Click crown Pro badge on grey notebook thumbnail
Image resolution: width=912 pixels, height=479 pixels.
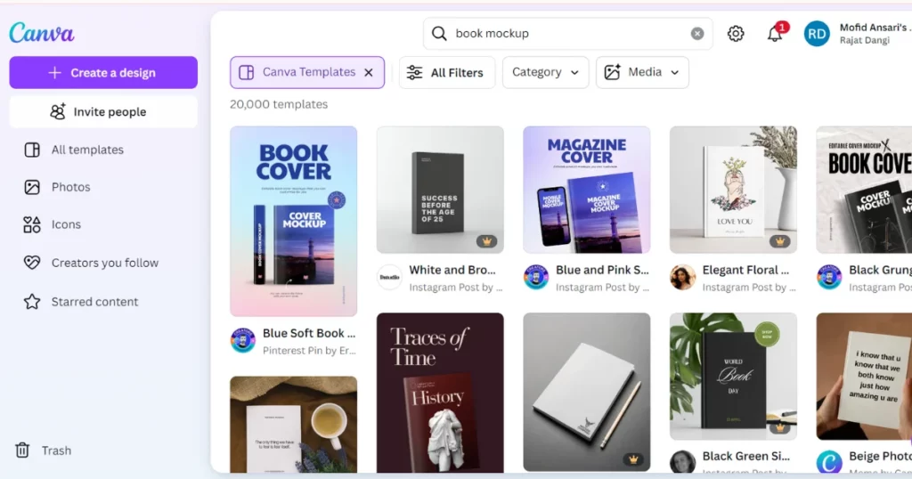coord(633,459)
